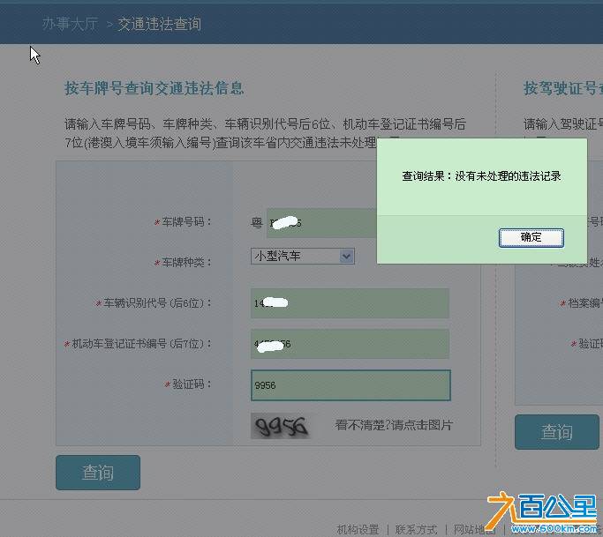The image size is (603, 537).
Task: Open the 小型汽车 plate type dropdown
Action: coord(302,256)
